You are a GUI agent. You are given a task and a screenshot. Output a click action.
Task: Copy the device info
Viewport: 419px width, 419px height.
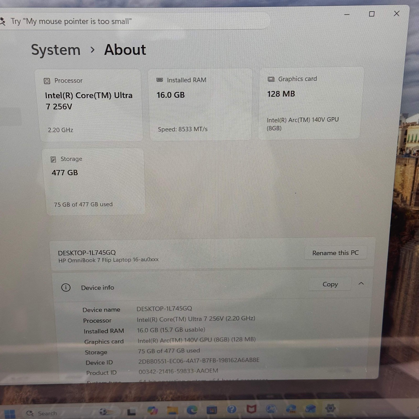click(x=330, y=284)
